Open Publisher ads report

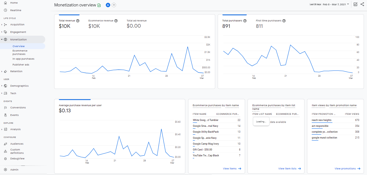coord(21,65)
